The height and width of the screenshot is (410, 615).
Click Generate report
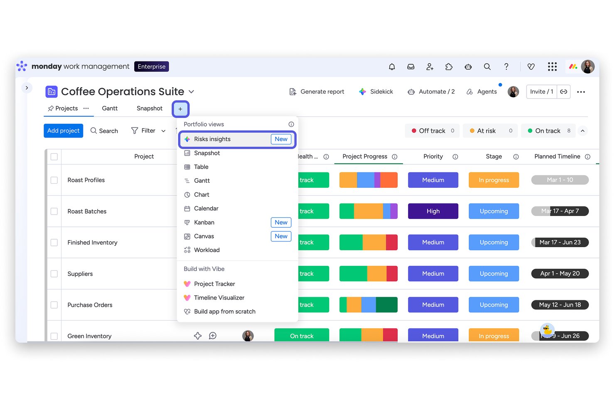click(317, 92)
